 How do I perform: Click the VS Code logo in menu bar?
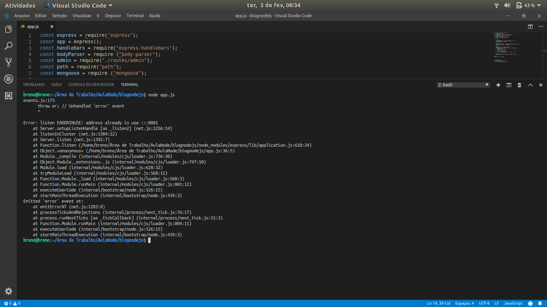click(x=6, y=16)
